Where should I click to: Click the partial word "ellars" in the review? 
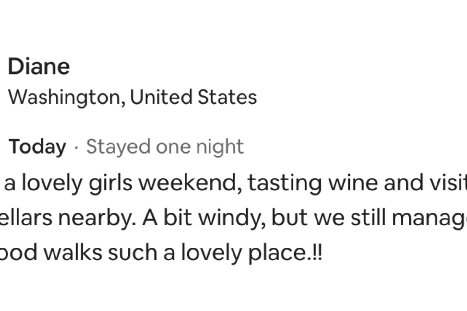click(x=26, y=218)
